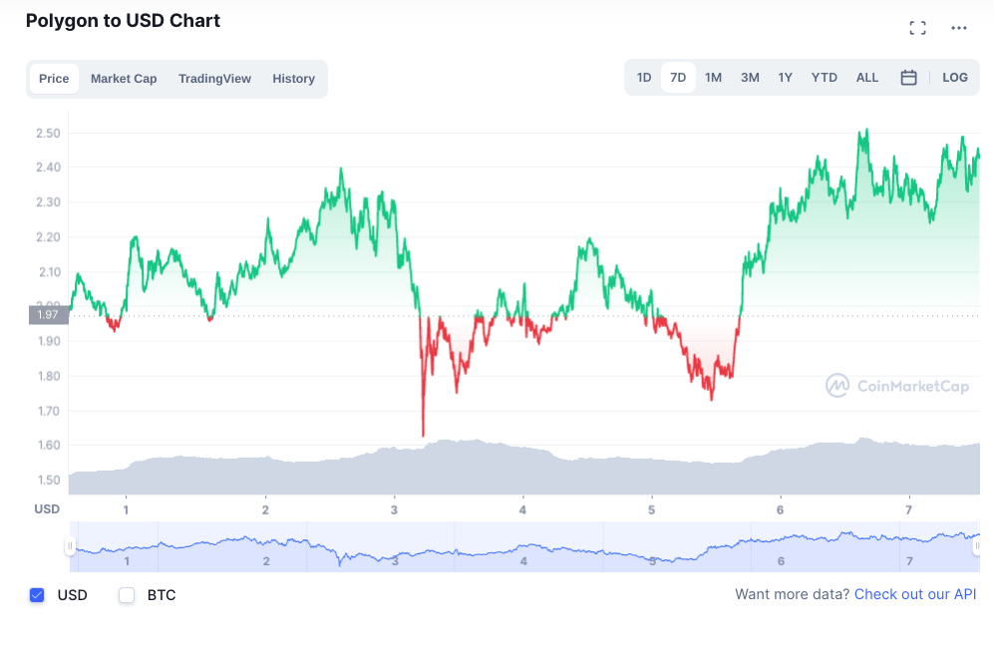
Task: Open the three-dot more options menu
Action: [959, 28]
